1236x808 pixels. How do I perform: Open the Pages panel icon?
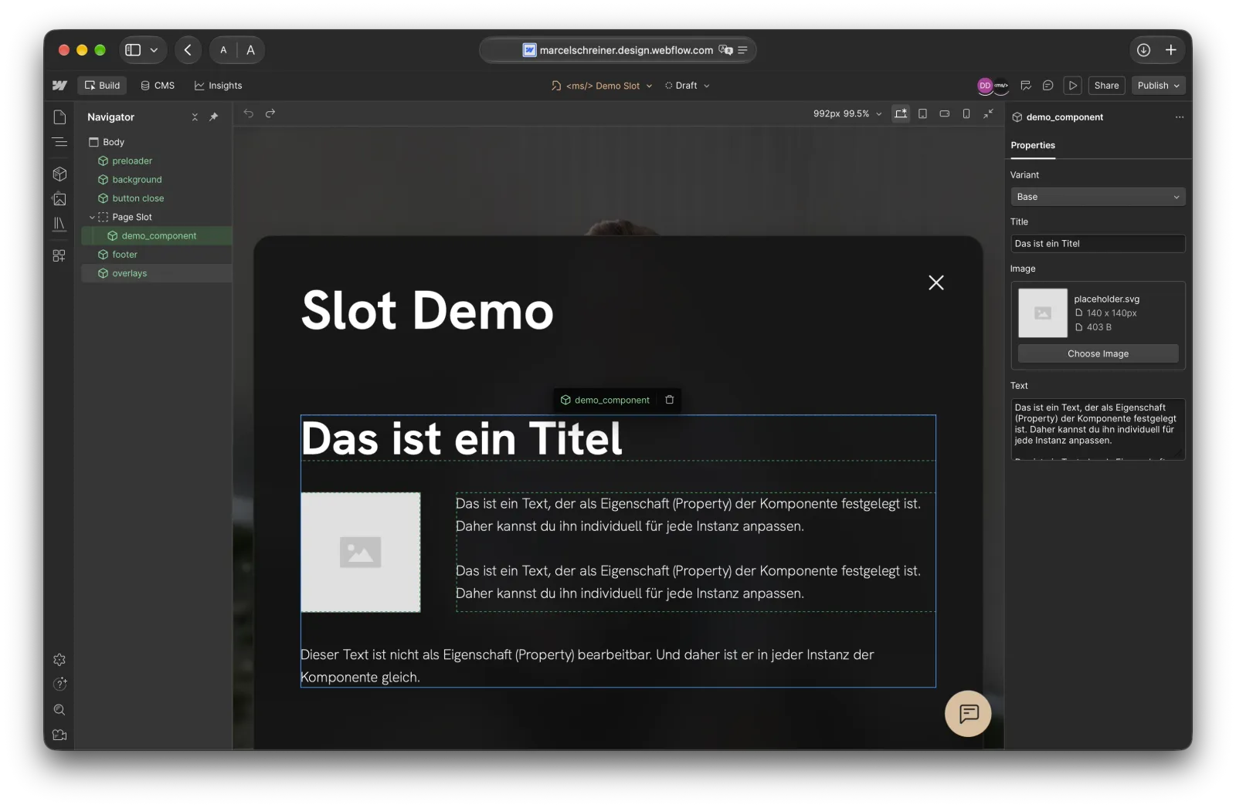tap(59, 117)
